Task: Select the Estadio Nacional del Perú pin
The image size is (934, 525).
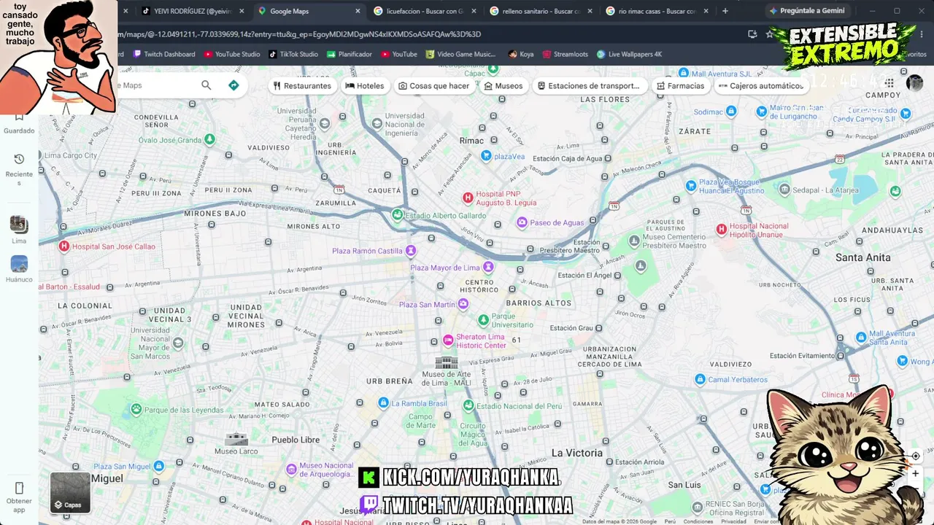Action: pyautogui.click(x=468, y=406)
